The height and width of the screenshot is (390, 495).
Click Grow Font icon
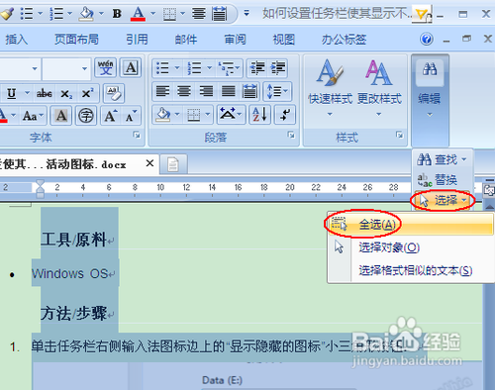point(111,116)
